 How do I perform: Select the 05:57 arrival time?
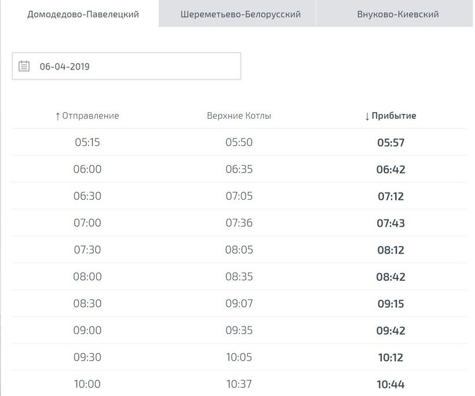pyautogui.click(x=390, y=142)
